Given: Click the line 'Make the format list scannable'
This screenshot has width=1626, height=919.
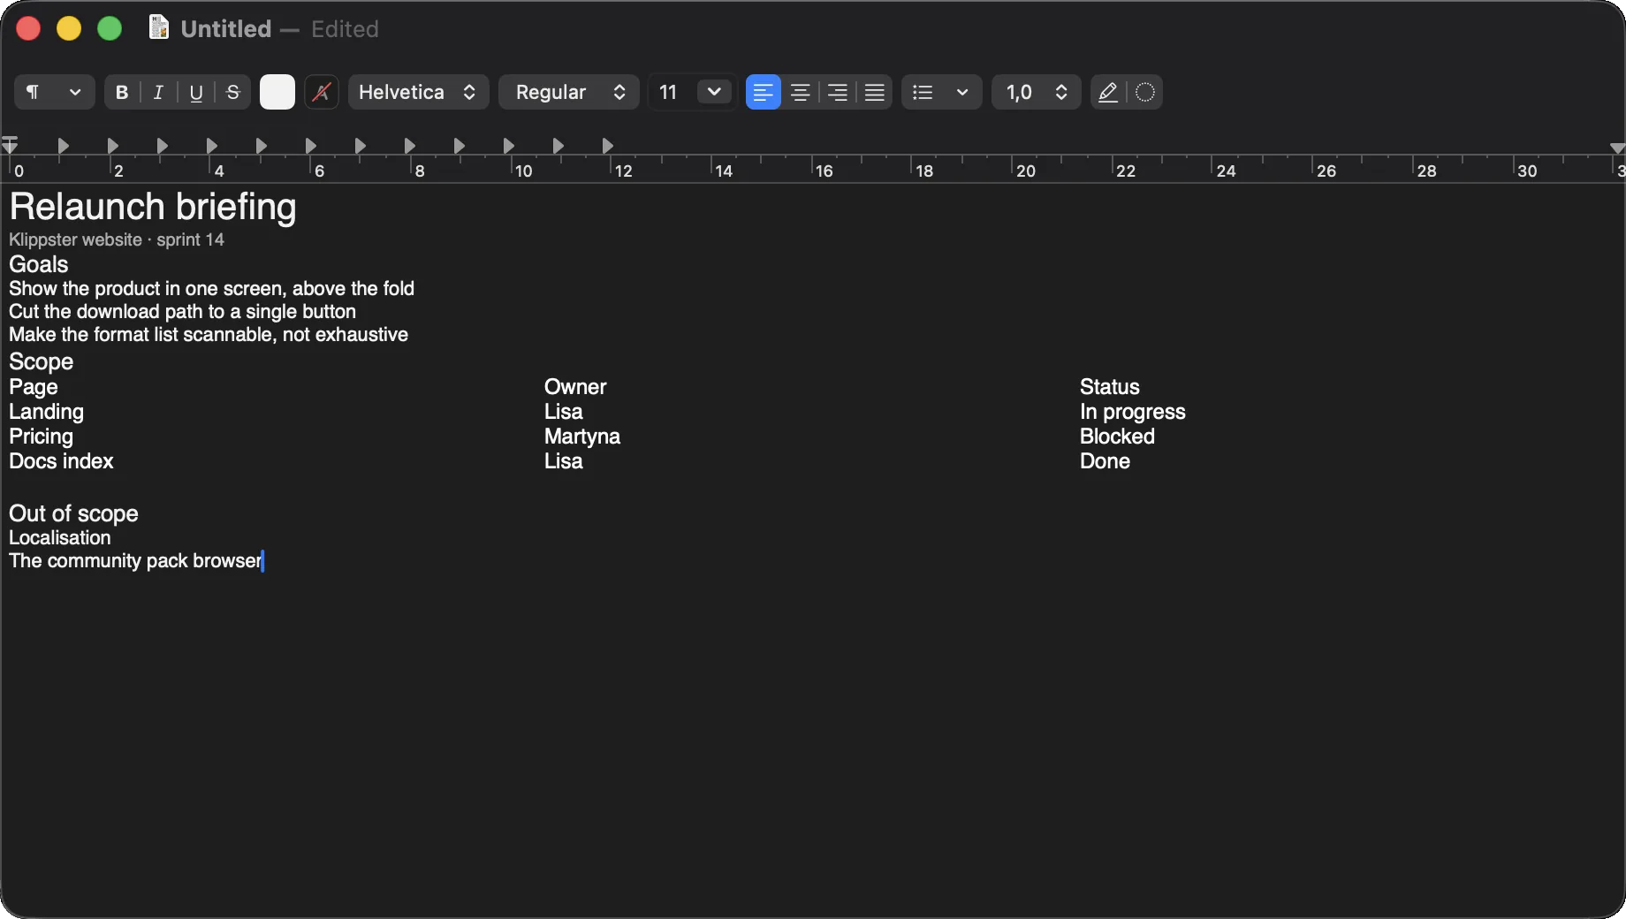Looking at the screenshot, I should pos(209,334).
